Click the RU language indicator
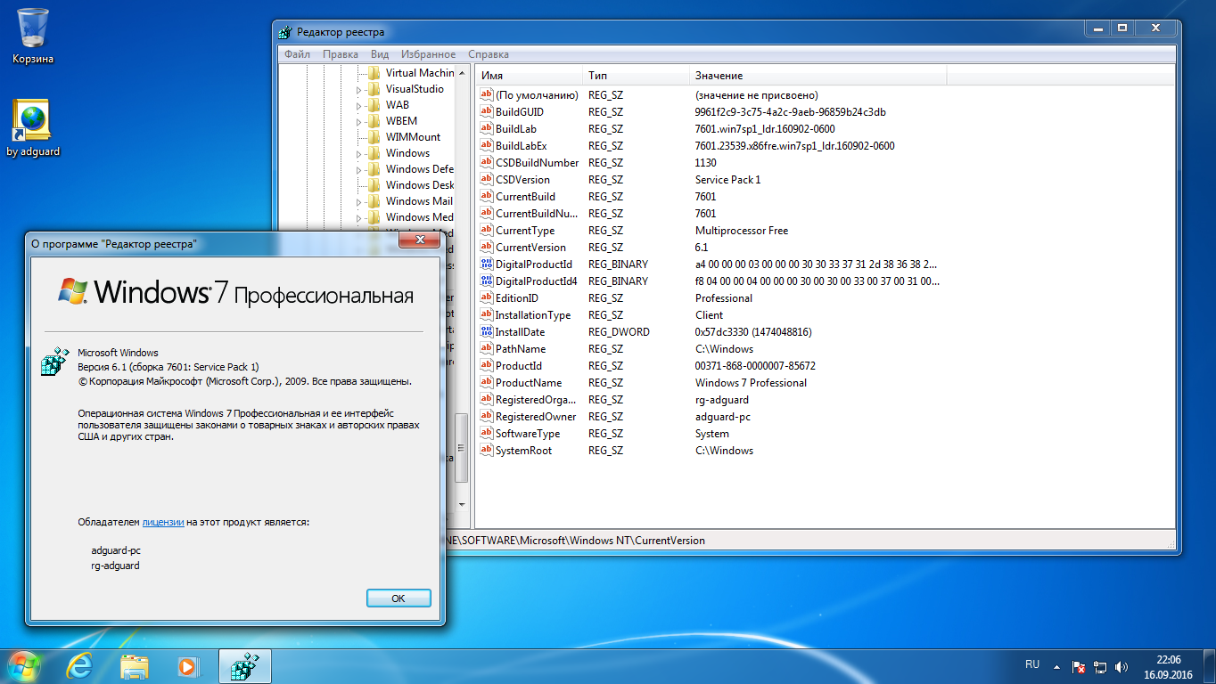The image size is (1216, 684). 1032,664
